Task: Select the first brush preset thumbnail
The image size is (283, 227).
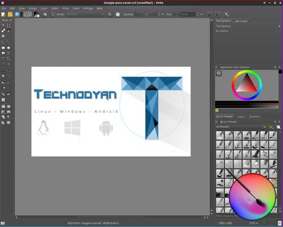Action: click(x=220, y=136)
